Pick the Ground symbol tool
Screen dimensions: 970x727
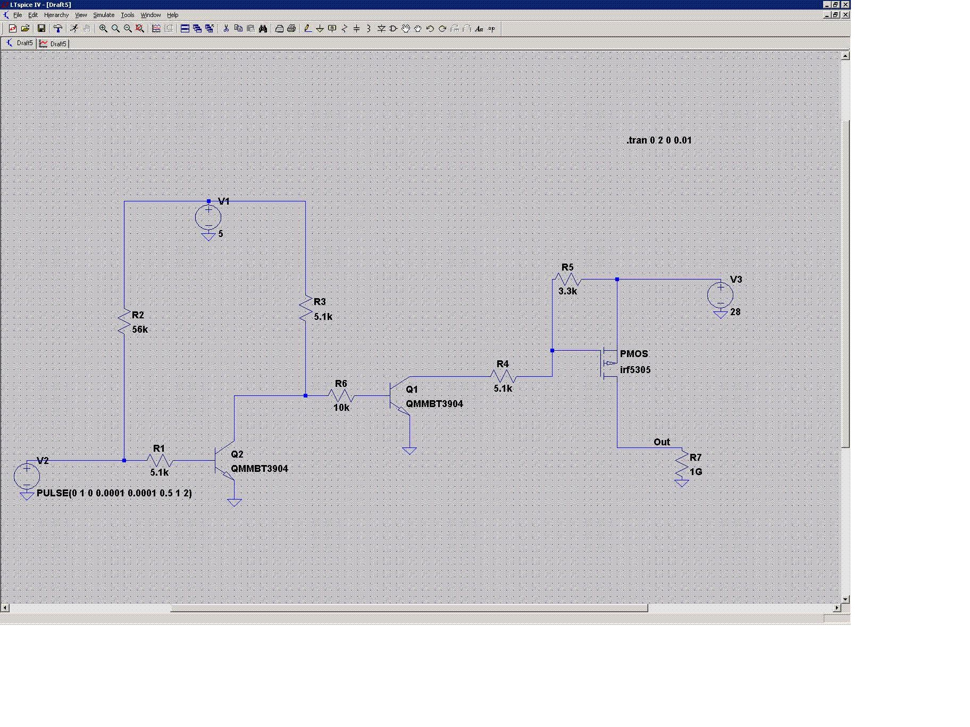tap(320, 29)
